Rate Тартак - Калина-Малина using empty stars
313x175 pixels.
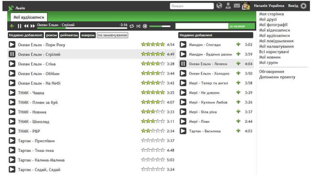[153, 160]
